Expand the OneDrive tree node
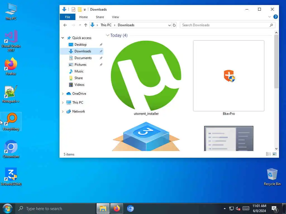The width and height of the screenshot is (286, 214). tap(63, 94)
